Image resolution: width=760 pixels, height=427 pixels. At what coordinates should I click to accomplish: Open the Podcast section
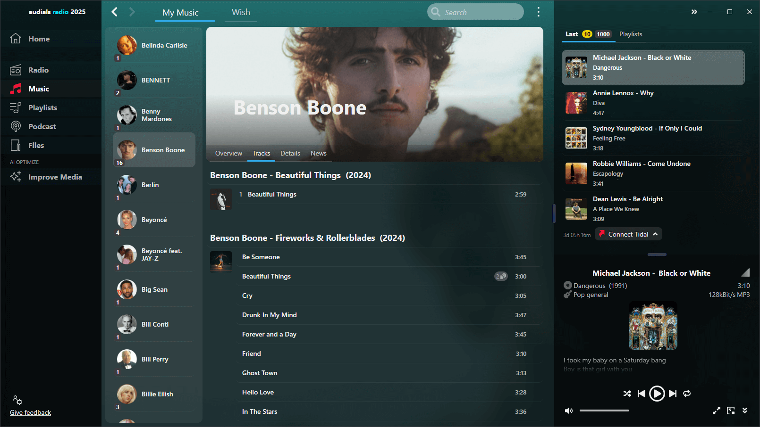(x=42, y=126)
